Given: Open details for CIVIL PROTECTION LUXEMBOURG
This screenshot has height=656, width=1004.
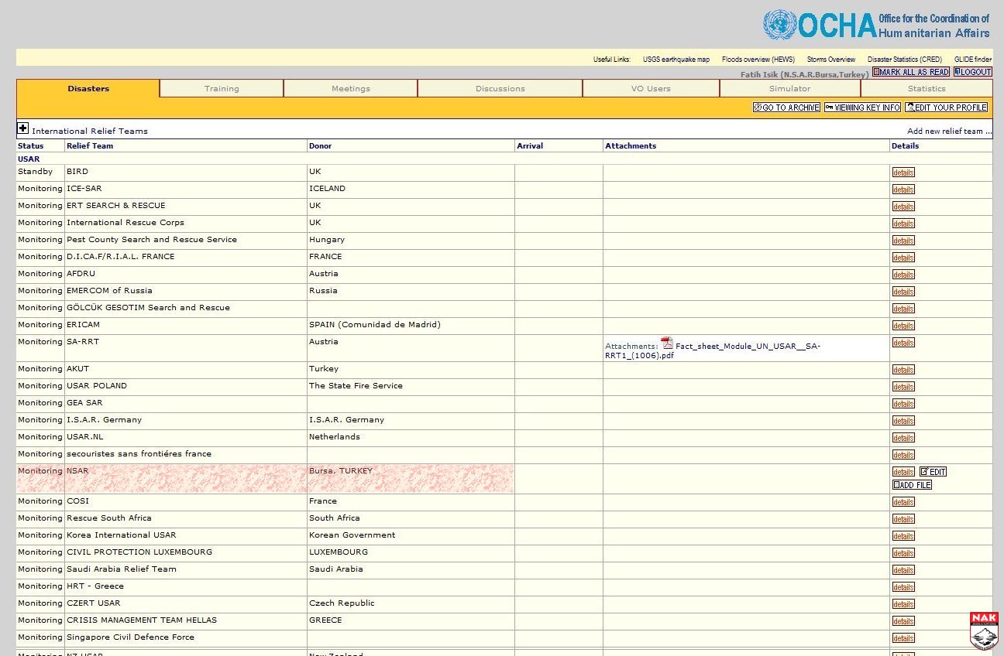Looking at the screenshot, I should pos(903,553).
